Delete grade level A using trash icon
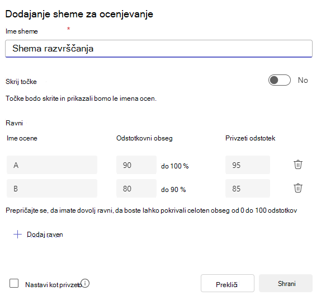The height and width of the screenshot is (300, 321). [298, 165]
